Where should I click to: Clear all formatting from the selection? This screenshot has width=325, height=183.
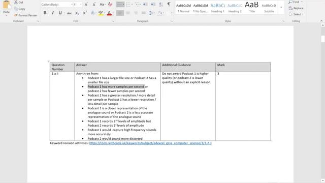click(110, 5)
